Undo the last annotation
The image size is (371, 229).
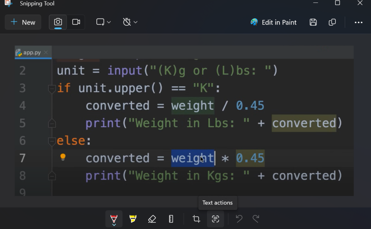click(239, 219)
